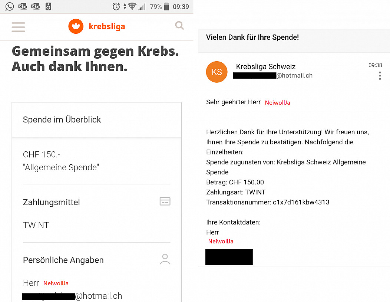This screenshot has width=390, height=302.
Task: Select the Spende im Überblick header
Action: tap(62, 120)
